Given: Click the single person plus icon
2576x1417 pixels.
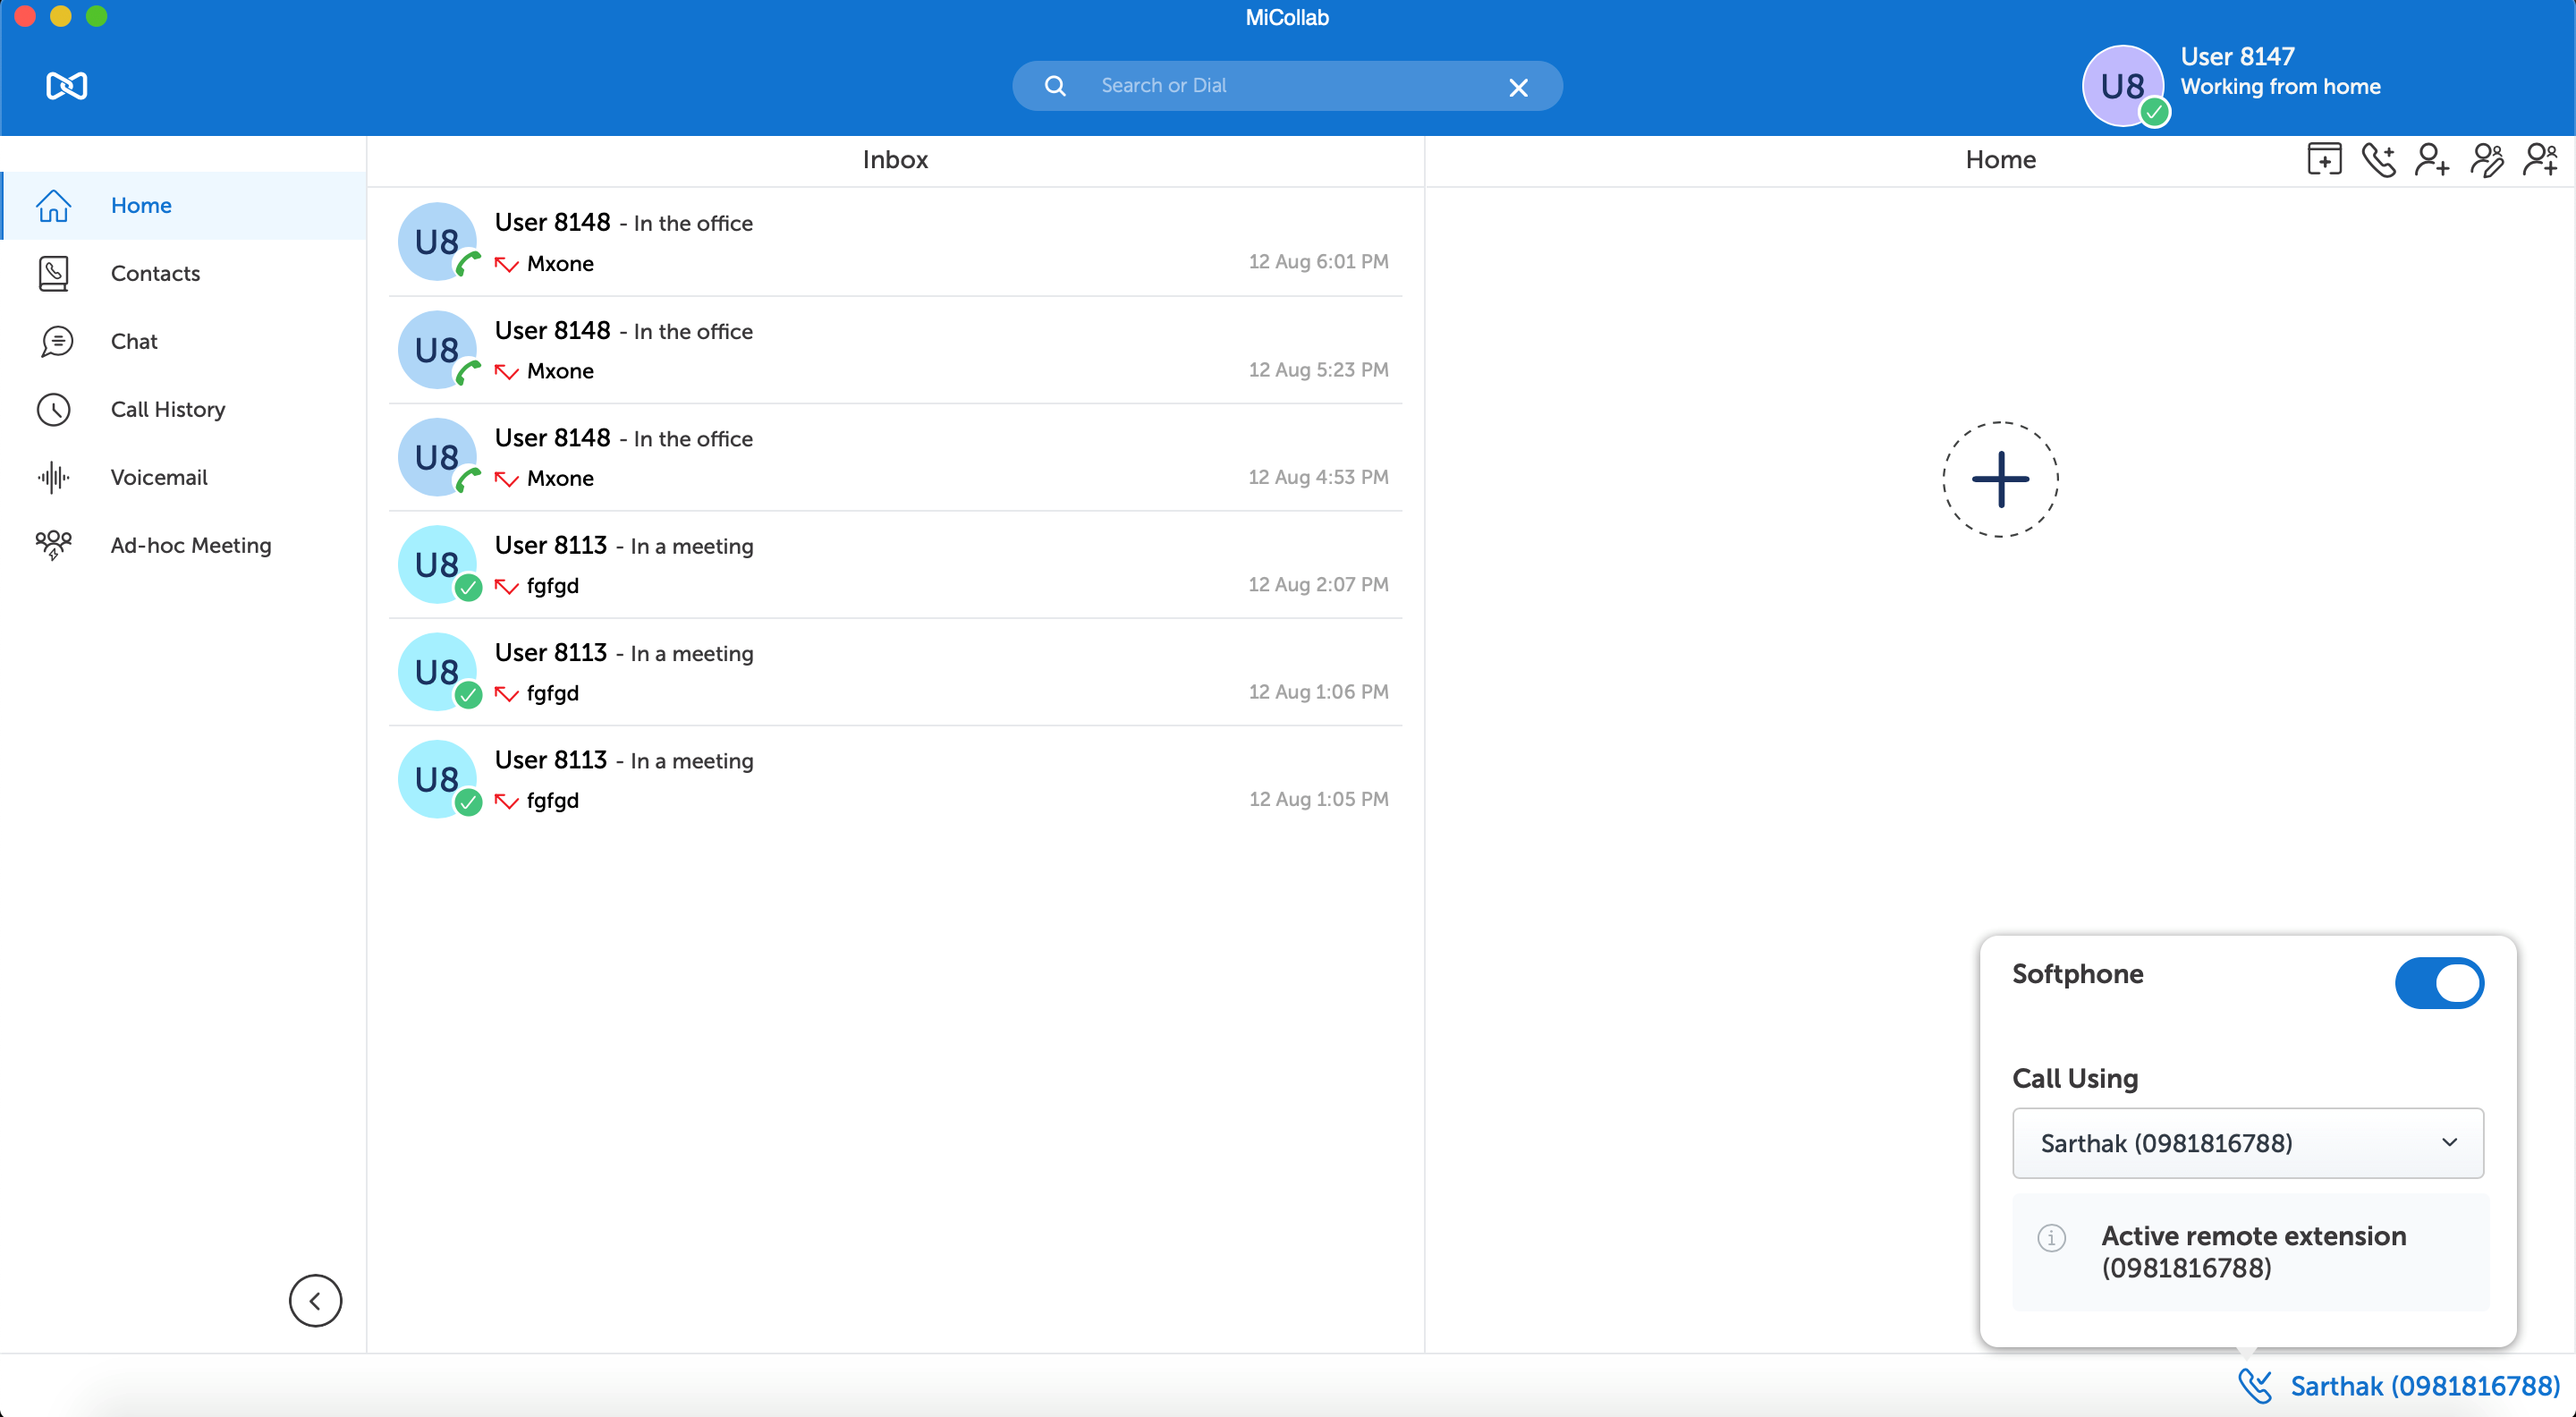Looking at the screenshot, I should click(x=2431, y=160).
